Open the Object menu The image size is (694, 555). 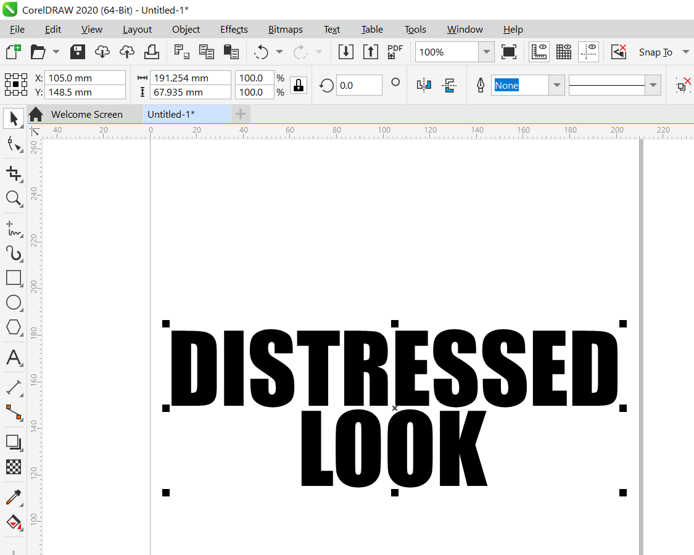tap(186, 29)
